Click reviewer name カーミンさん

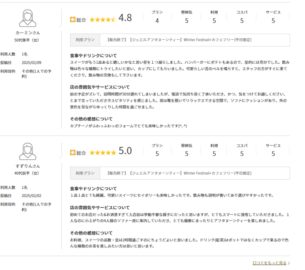[x=27, y=33]
